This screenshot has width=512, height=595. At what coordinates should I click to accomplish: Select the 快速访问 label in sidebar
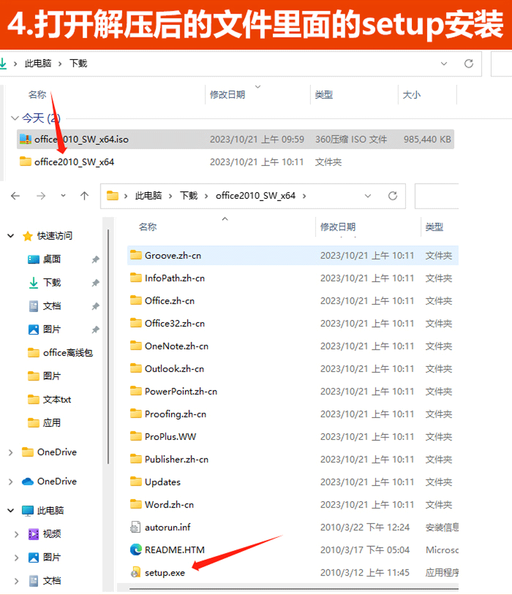55,236
